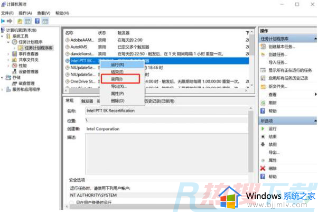
Task: Click the black 结束 stop icon under 所选项
Action: (x=263, y=136)
